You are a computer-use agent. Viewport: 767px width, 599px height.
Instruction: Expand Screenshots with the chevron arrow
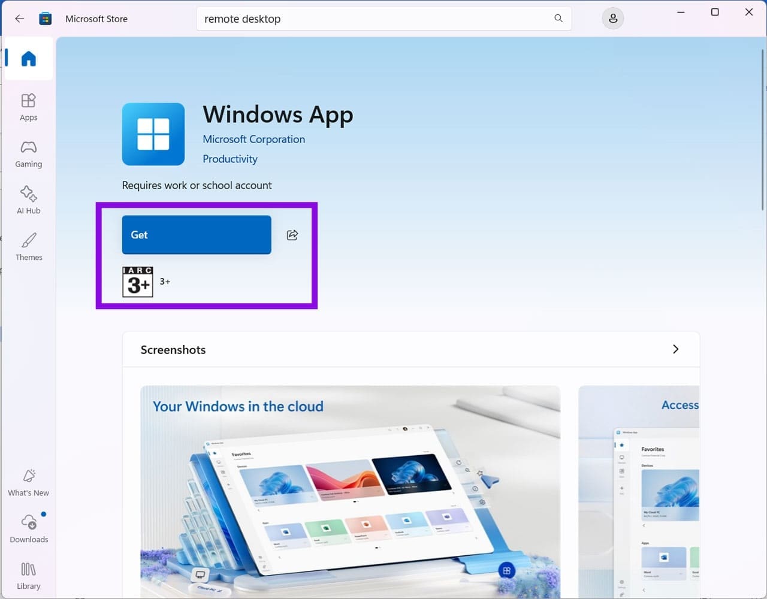point(675,349)
